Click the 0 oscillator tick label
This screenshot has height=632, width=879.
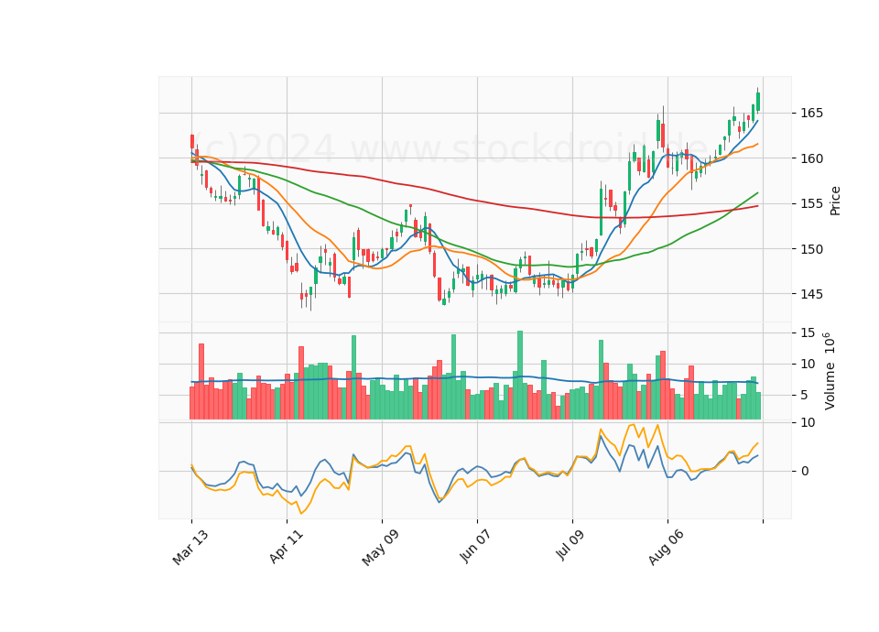[x=805, y=471]
